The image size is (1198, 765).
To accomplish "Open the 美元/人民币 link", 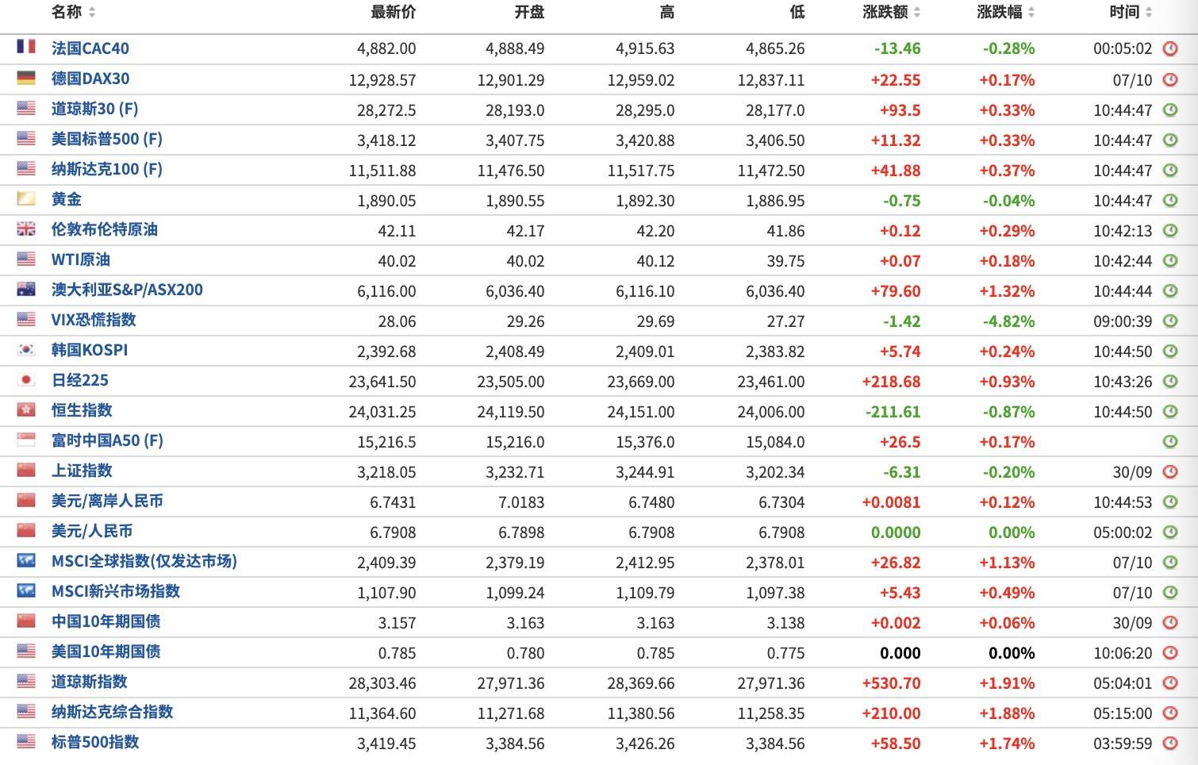I will pos(92,531).
